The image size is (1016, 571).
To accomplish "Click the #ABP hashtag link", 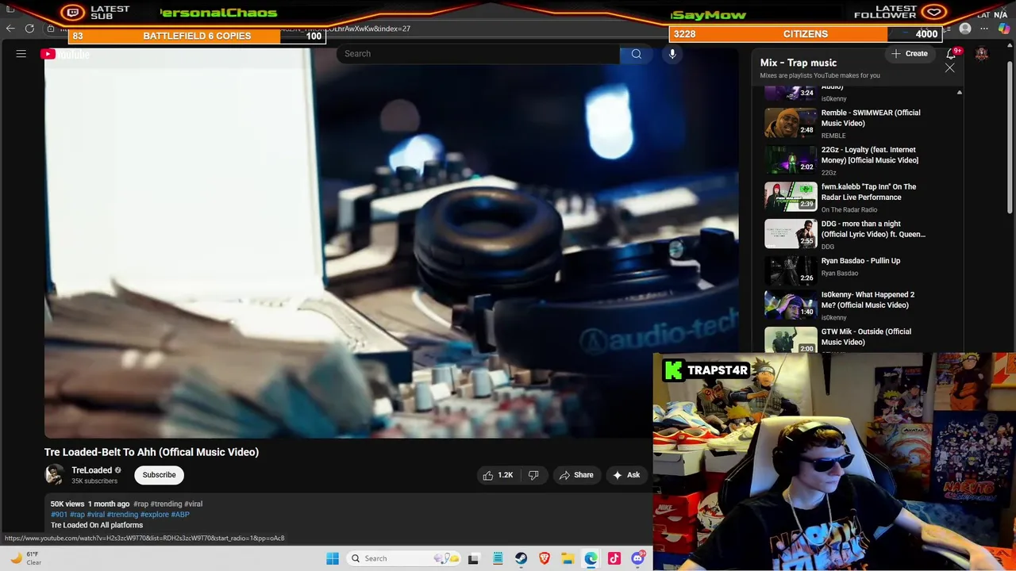I will pyautogui.click(x=180, y=515).
